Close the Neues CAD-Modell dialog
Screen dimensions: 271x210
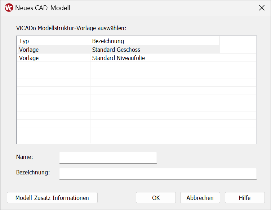point(262,8)
